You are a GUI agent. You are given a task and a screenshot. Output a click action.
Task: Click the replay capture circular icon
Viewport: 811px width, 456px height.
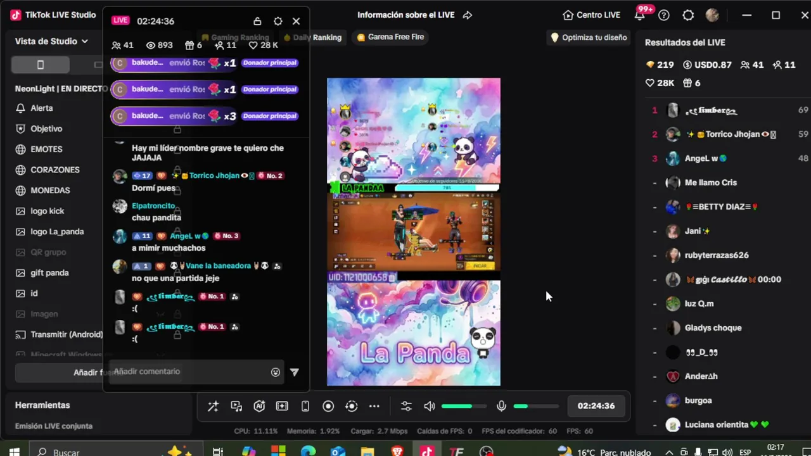tap(352, 407)
